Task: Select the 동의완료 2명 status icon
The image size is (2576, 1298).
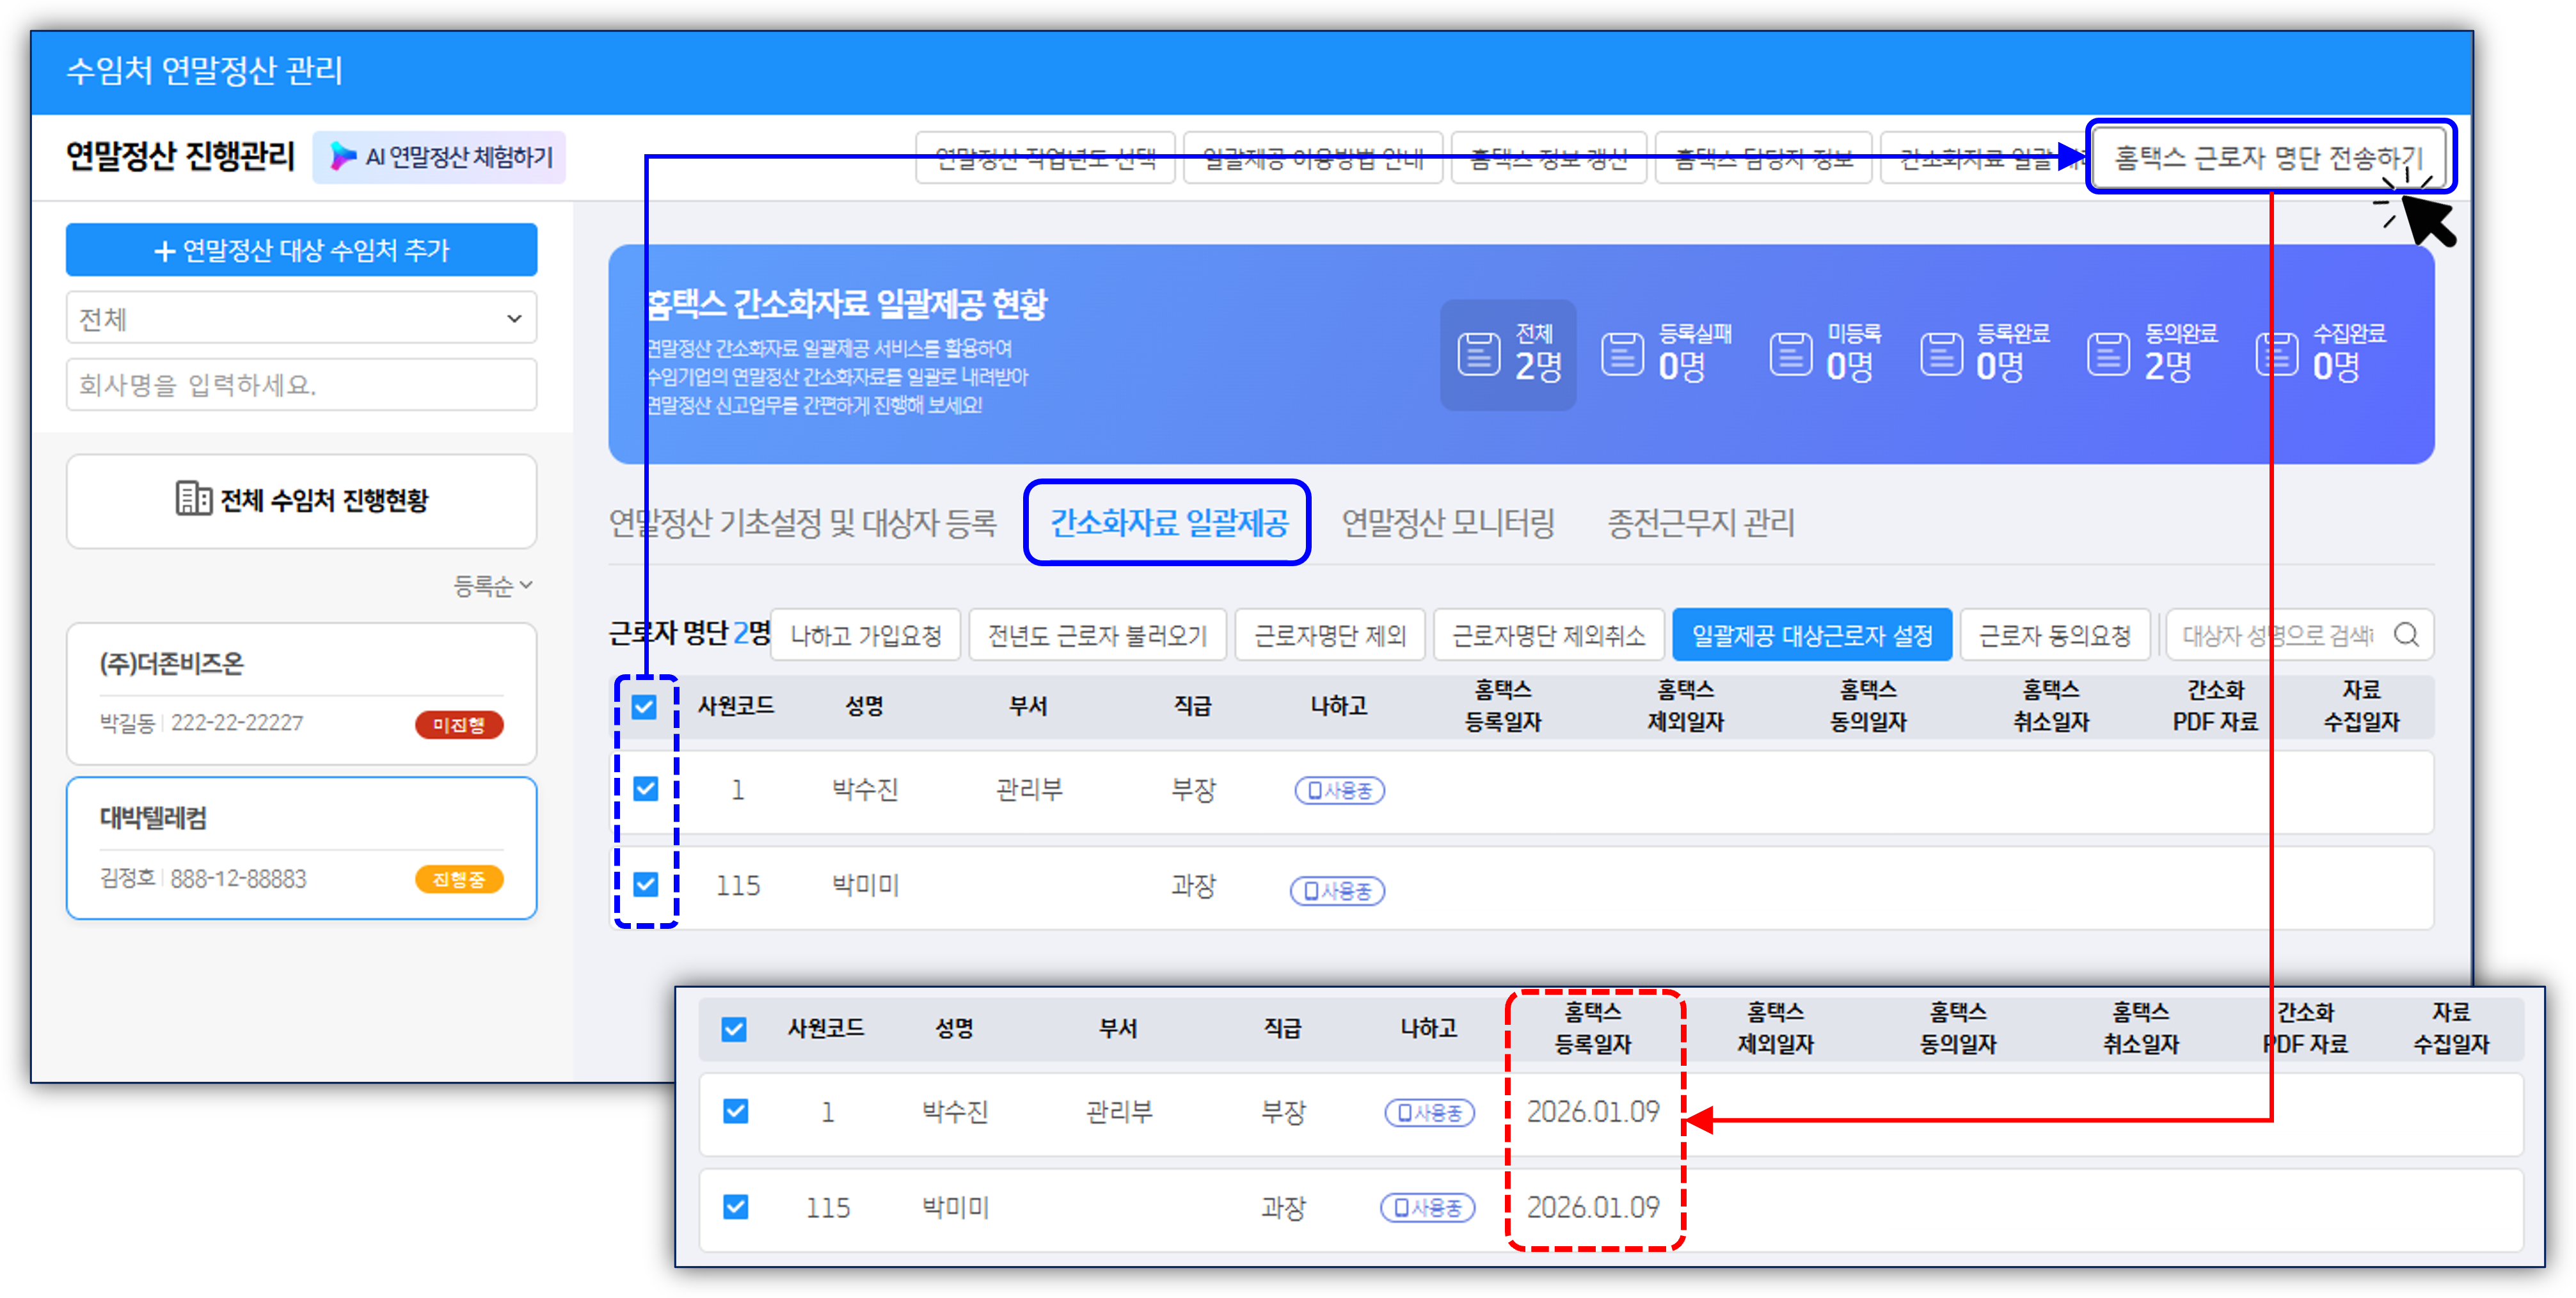Action: [2108, 354]
